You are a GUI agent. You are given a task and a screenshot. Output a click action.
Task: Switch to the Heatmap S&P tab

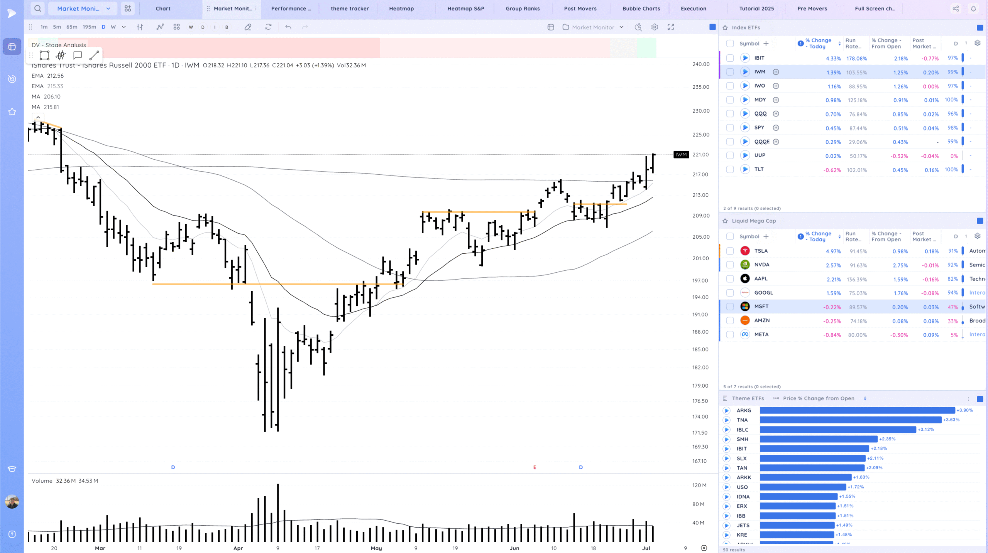pyautogui.click(x=465, y=8)
